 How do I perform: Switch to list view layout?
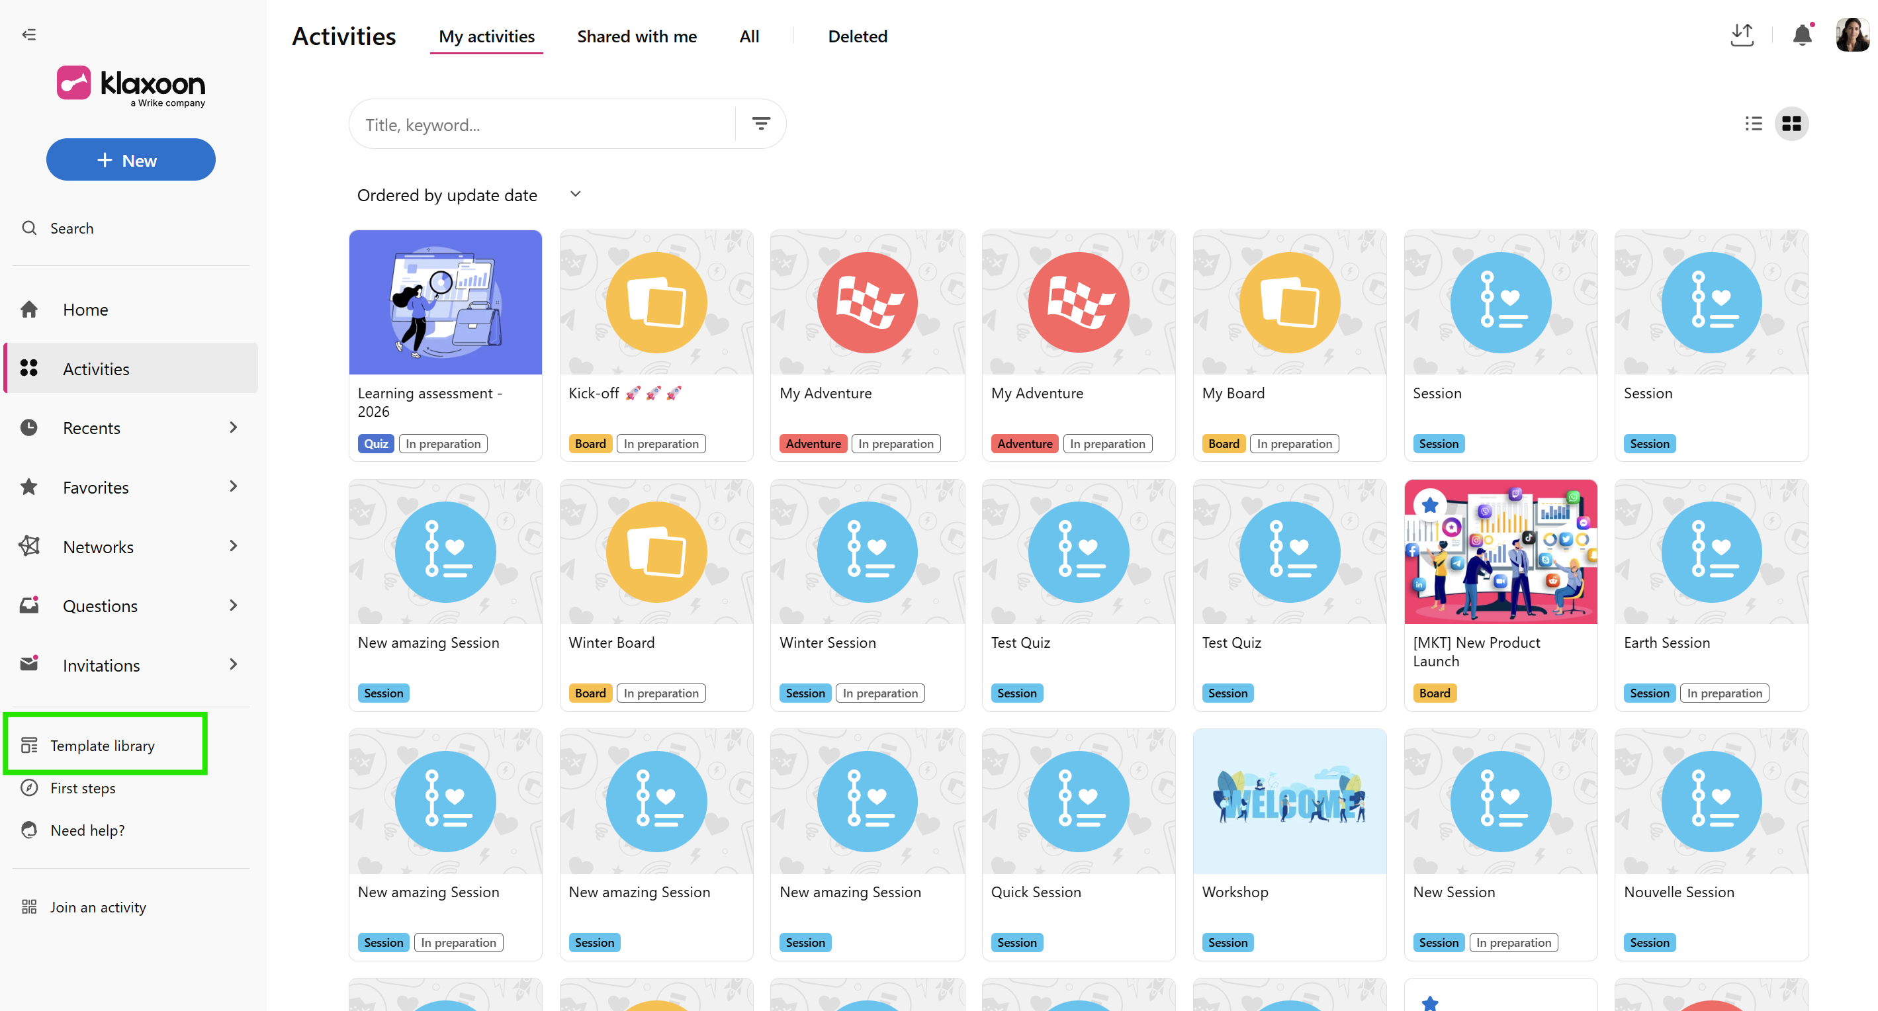click(1753, 124)
